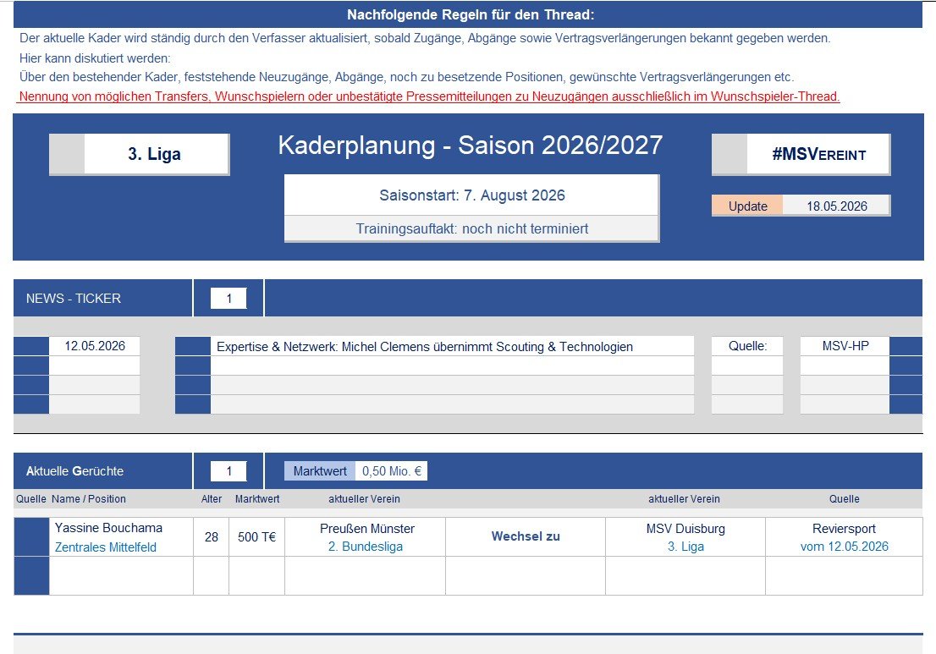936x654 pixels.
Task: Select the '3. Liga' league box
Action: pyautogui.click(x=139, y=154)
